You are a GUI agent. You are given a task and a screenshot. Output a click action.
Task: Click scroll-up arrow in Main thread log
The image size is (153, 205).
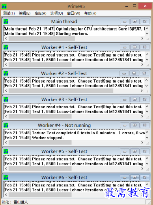pos(147,28)
